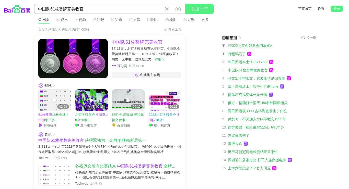Screen dimensions: 349x189
Task: Open hot search 上海六院怎么了？官方回应
Action: 249,168
